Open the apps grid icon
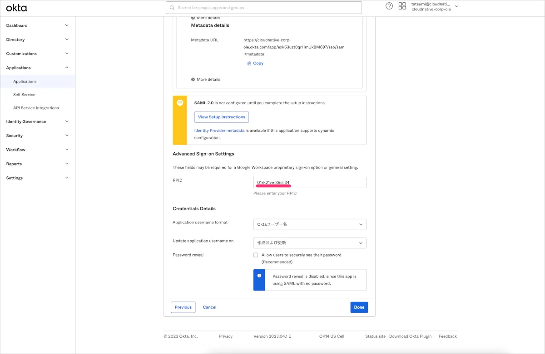 tap(402, 6)
